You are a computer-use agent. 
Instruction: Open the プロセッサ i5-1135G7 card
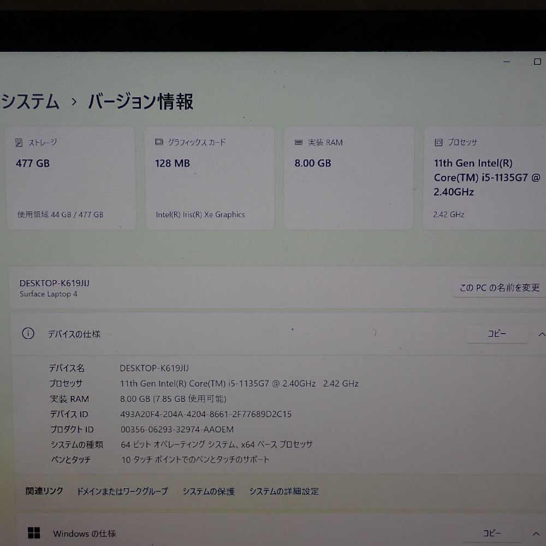(x=484, y=178)
